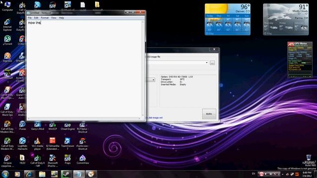317x178 pixels.
Task: Open the View menu in Notepad
Action: 53,18
